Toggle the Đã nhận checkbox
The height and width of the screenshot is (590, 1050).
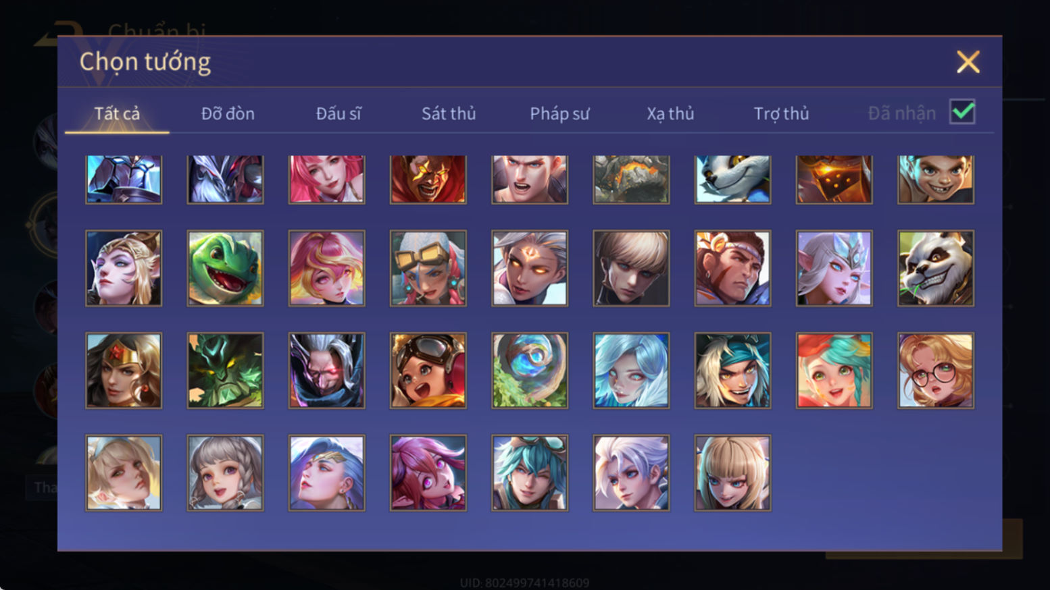pos(962,112)
